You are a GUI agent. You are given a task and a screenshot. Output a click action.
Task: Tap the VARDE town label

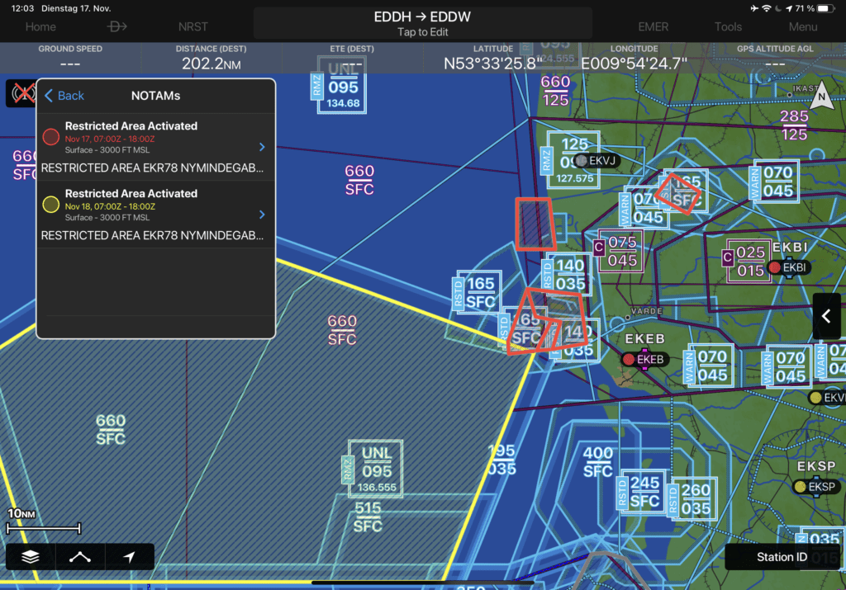(646, 311)
